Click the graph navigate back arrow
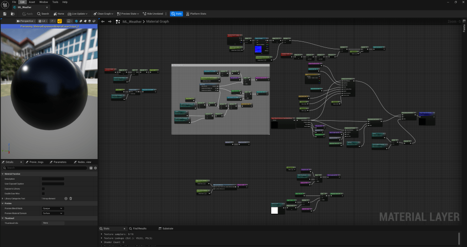Screen dimensions: 467x247 point(103,21)
